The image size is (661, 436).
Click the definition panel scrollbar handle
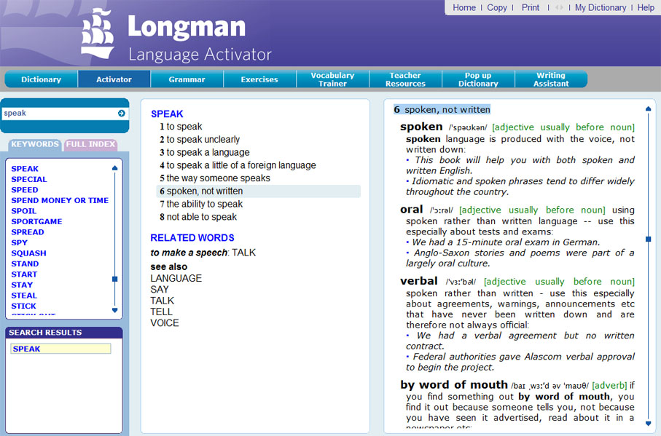648,238
